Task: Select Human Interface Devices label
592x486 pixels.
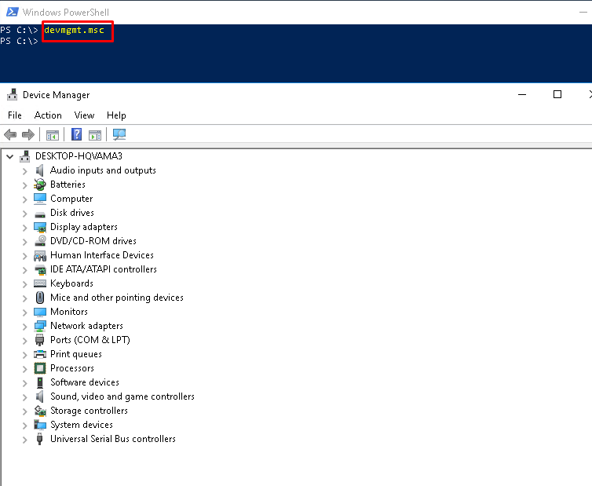Action: [x=102, y=255]
